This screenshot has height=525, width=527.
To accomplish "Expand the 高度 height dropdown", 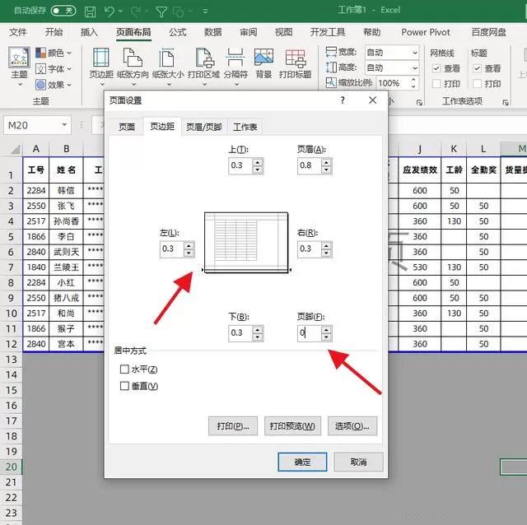I will tap(415, 68).
